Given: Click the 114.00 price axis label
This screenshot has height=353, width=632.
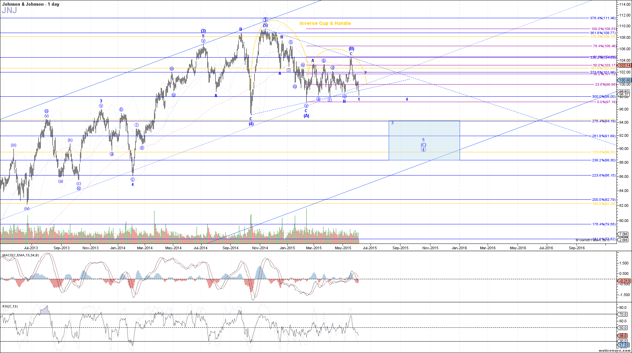Looking at the screenshot, I should click(x=624, y=4).
